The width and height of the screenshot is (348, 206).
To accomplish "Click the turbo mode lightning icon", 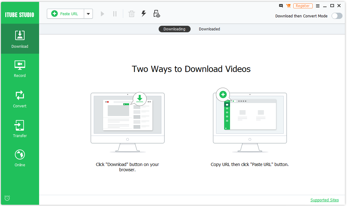I will (x=144, y=14).
